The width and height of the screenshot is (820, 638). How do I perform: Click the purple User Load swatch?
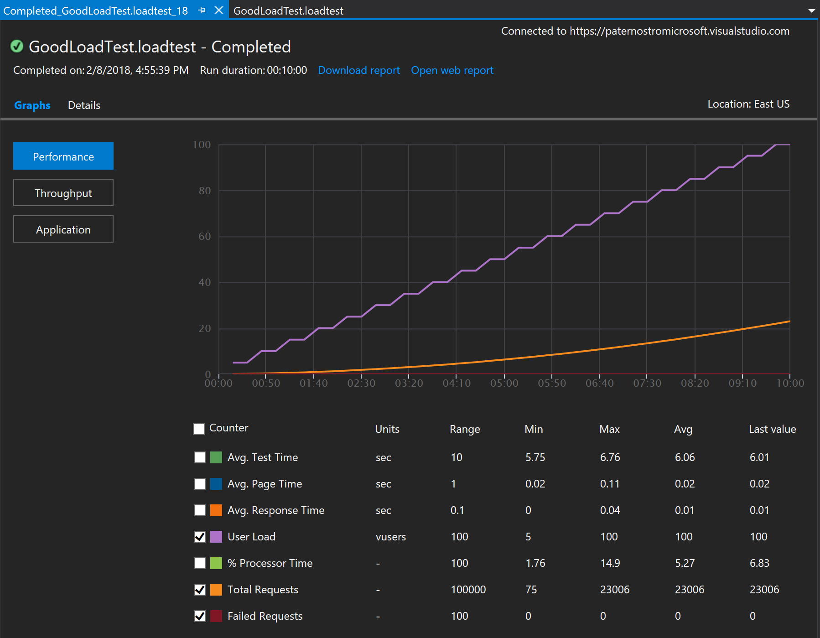[x=216, y=537]
